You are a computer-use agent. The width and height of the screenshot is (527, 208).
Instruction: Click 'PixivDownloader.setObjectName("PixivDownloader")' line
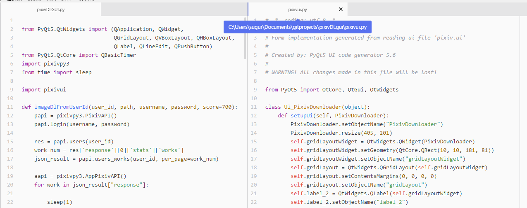[367, 124]
